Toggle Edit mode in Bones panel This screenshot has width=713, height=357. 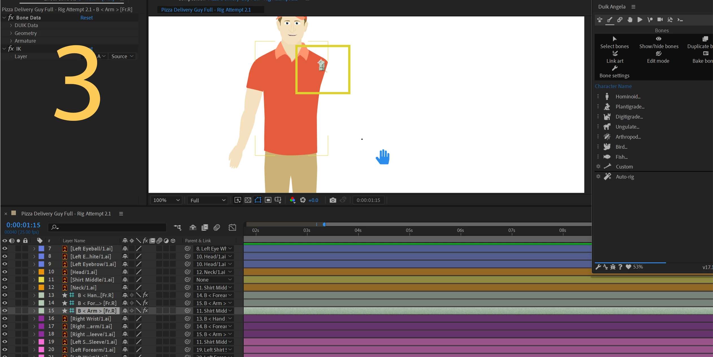click(658, 54)
